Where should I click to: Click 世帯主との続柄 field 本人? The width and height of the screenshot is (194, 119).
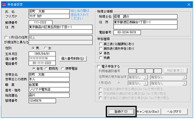pos(49,79)
